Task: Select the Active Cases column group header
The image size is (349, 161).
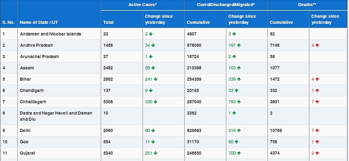Action: click(x=143, y=5)
